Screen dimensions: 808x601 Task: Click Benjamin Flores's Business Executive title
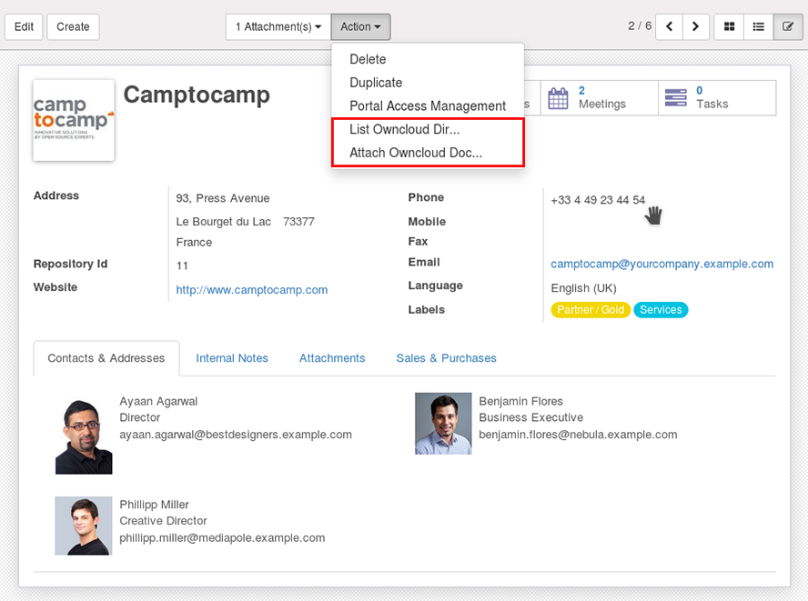(531, 417)
